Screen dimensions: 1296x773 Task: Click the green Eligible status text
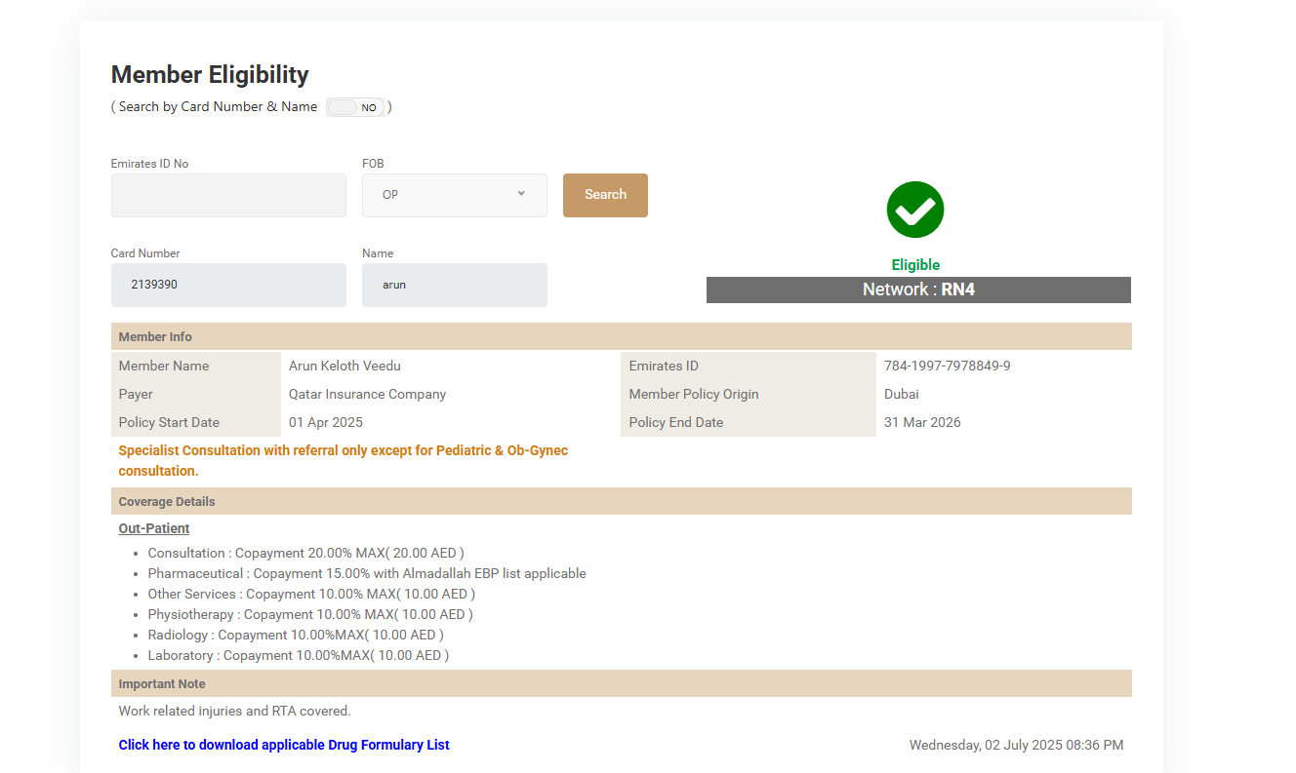point(915,265)
